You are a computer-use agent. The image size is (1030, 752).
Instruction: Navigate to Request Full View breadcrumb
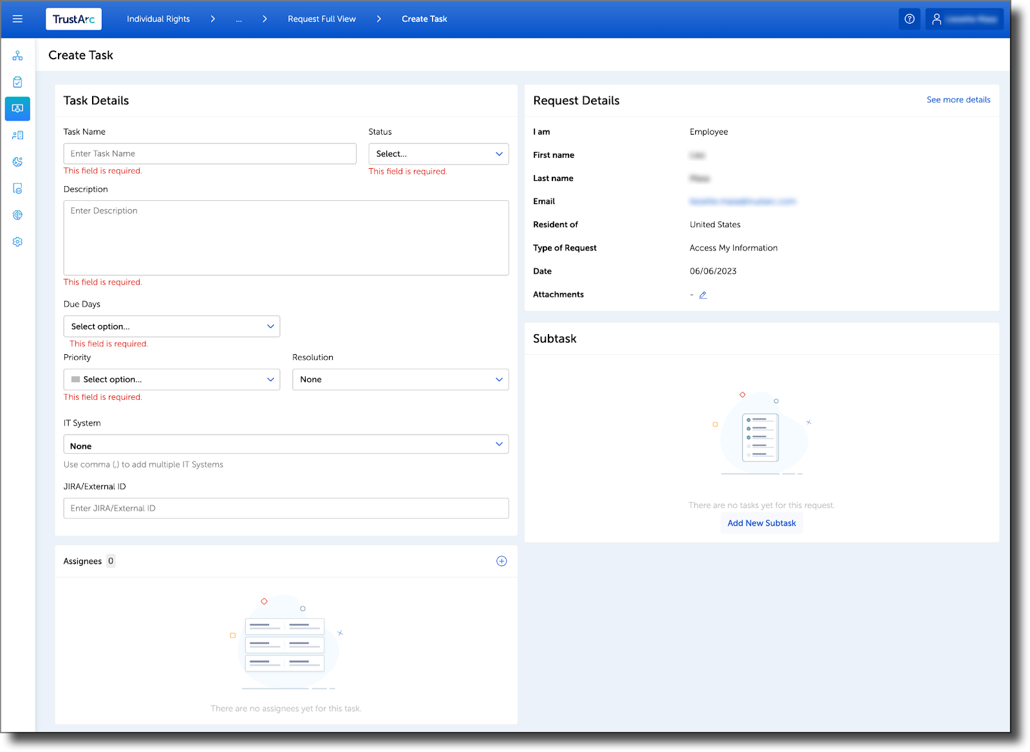tap(321, 19)
